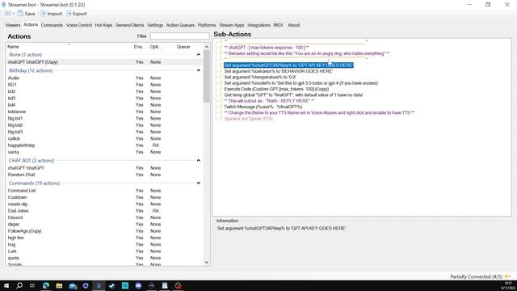Open the Action Queues tab
Screen dimensions: 517x291
180,25
